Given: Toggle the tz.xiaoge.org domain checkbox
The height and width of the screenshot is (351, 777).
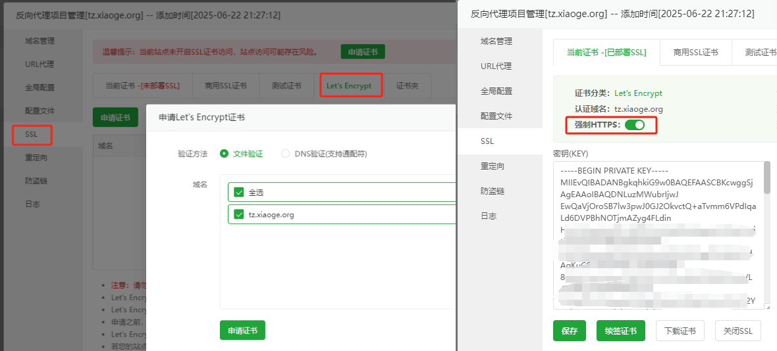Looking at the screenshot, I should point(239,215).
